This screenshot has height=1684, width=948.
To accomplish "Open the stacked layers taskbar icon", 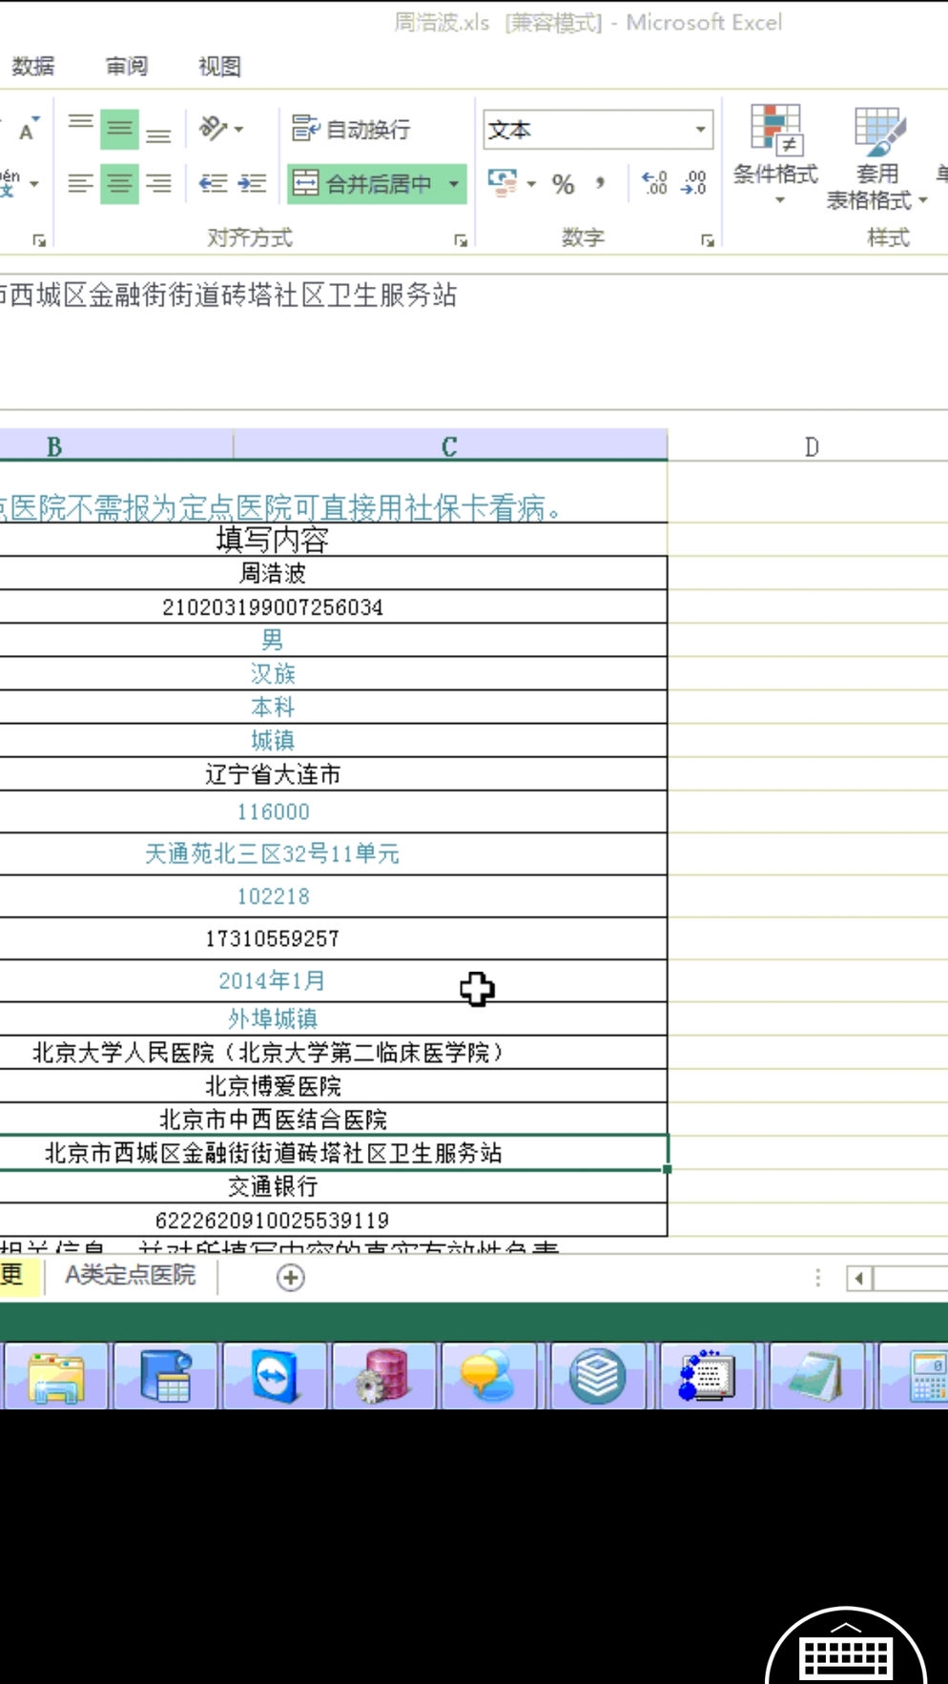I will 600,1376.
